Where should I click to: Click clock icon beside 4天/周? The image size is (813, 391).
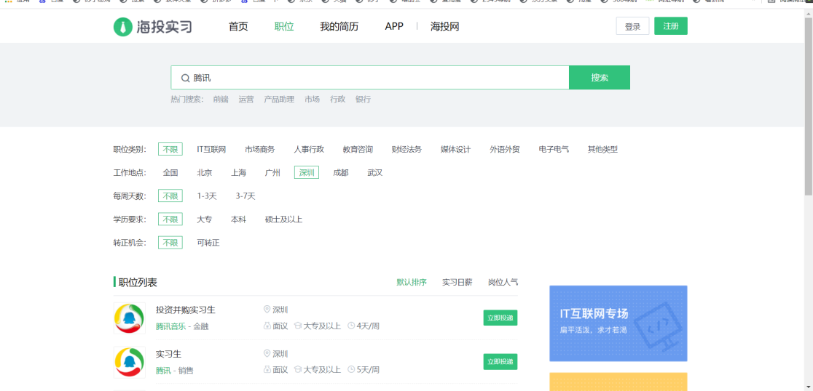tap(351, 326)
